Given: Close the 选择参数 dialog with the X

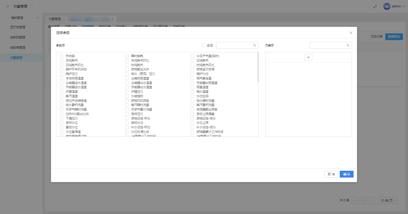Looking at the screenshot, I should (x=351, y=33).
